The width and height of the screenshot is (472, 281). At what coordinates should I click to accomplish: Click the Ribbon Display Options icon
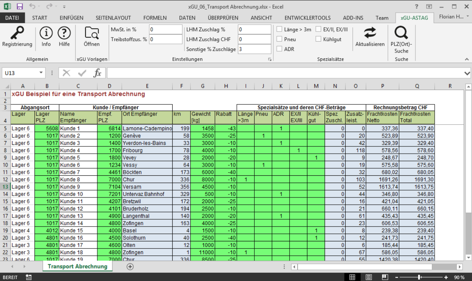click(429, 6)
